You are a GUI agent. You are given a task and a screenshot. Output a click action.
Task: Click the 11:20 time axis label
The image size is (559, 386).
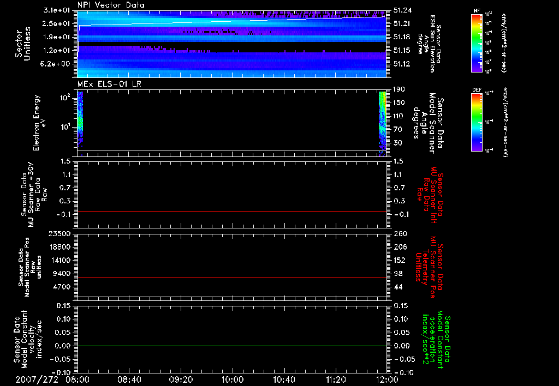pos(336,379)
